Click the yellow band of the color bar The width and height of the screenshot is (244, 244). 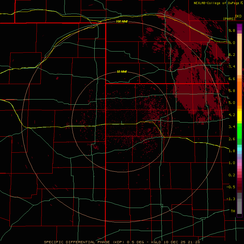coord(239,116)
